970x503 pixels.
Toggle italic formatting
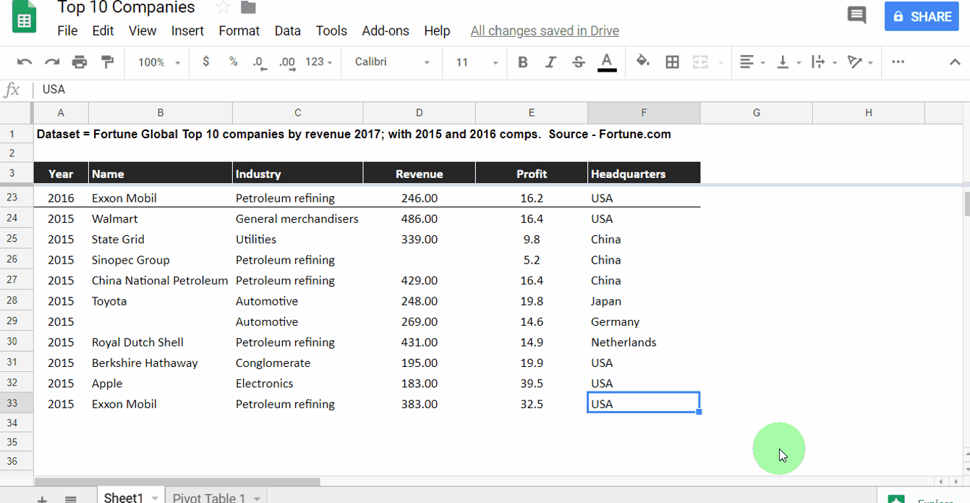point(550,62)
